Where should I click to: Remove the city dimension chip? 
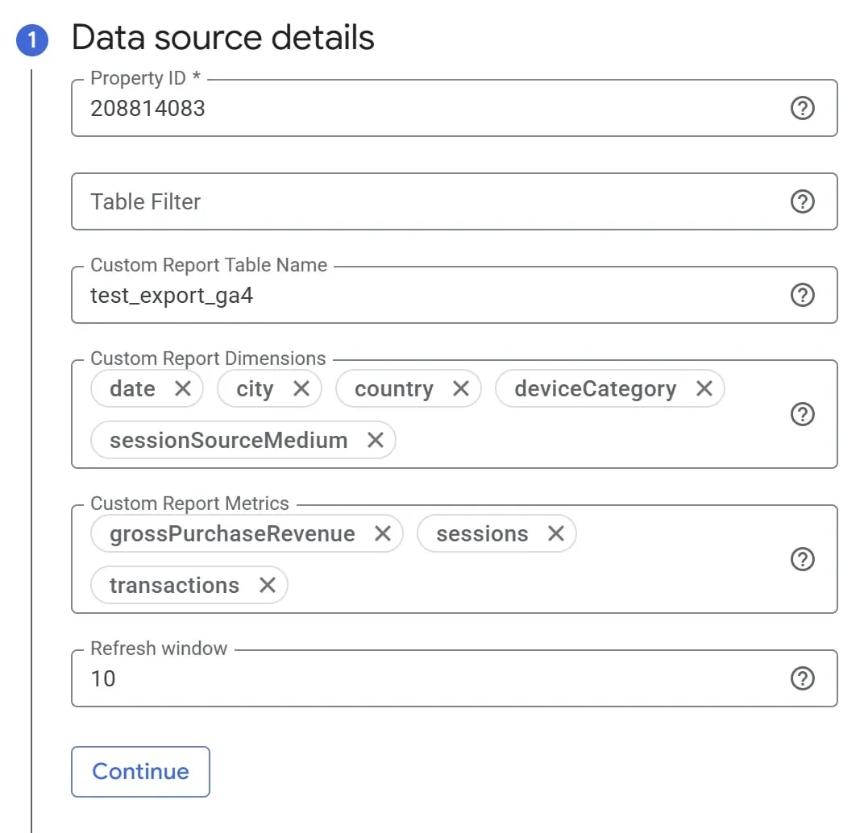(301, 389)
